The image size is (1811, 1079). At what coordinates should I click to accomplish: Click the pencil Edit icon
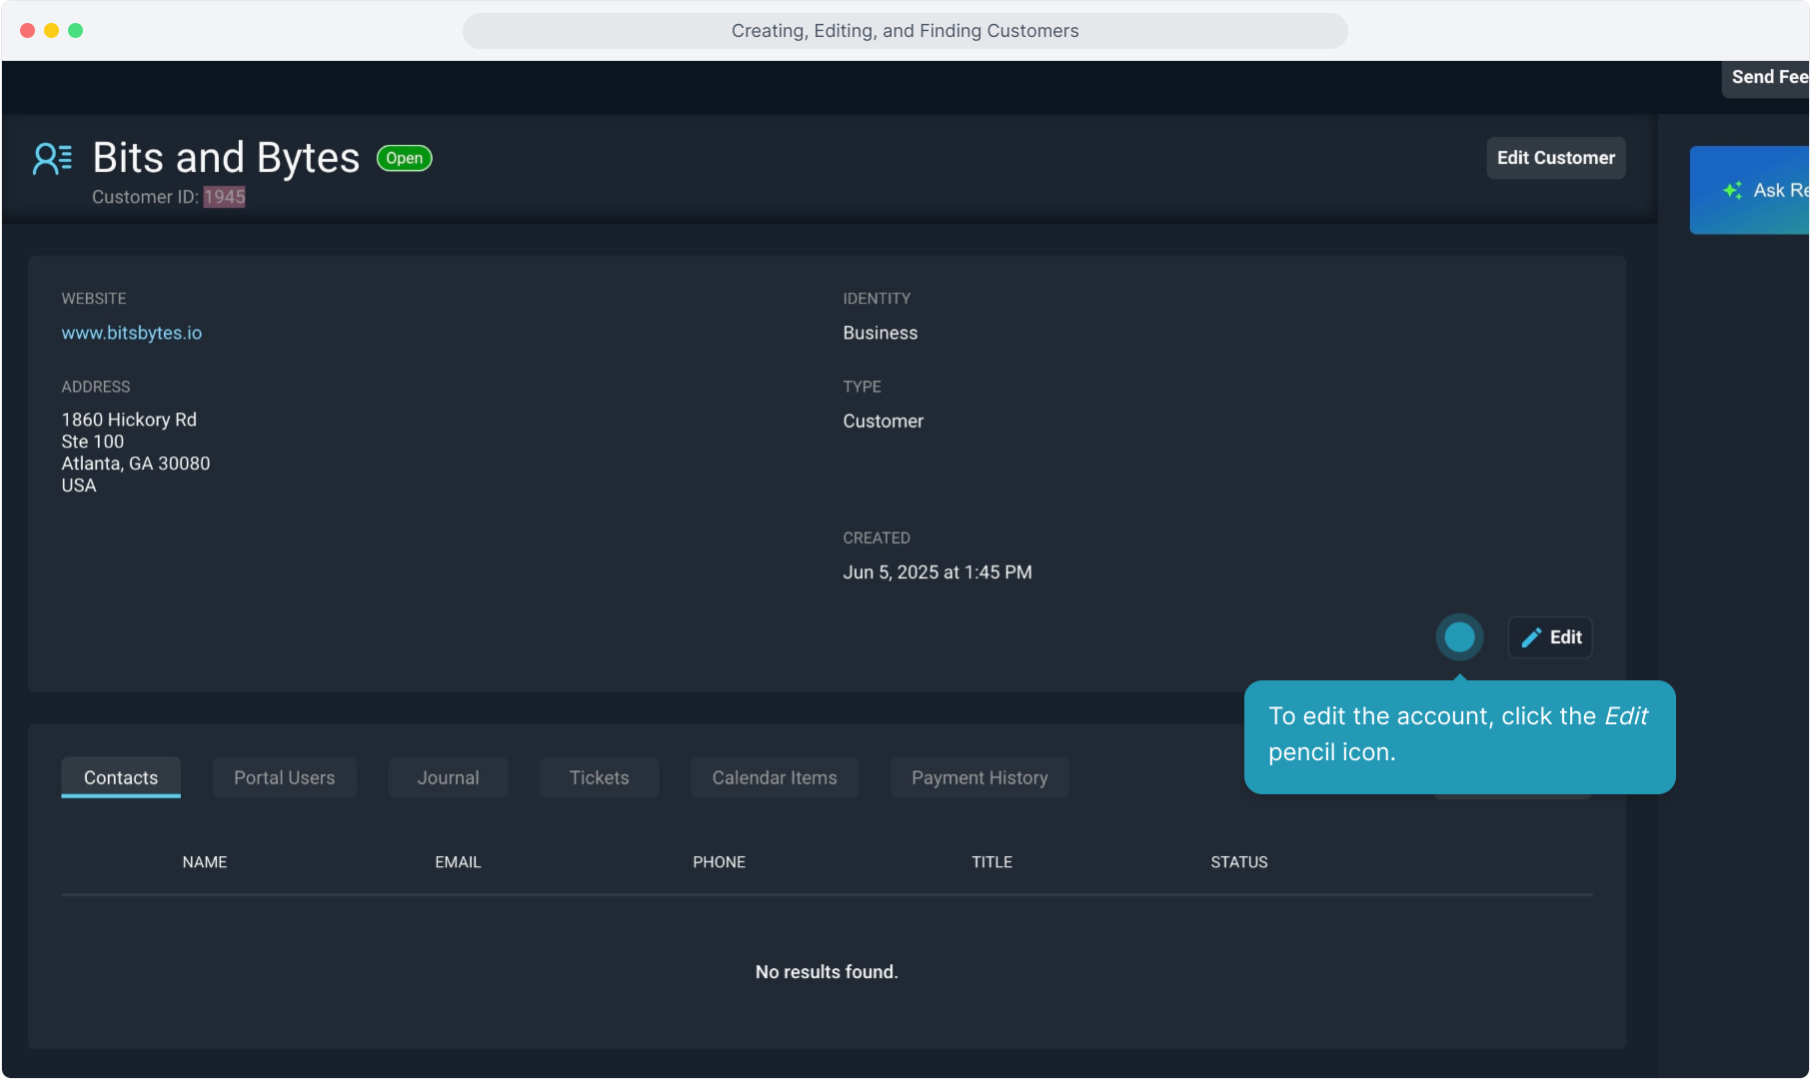coord(1531,637)
